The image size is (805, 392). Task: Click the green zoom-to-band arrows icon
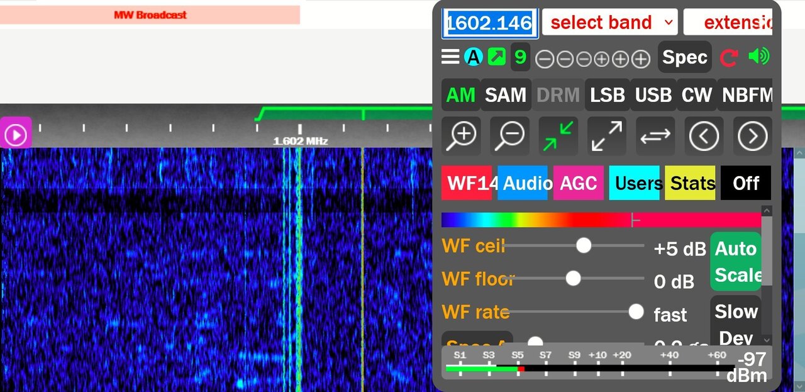tap(558, 136)
